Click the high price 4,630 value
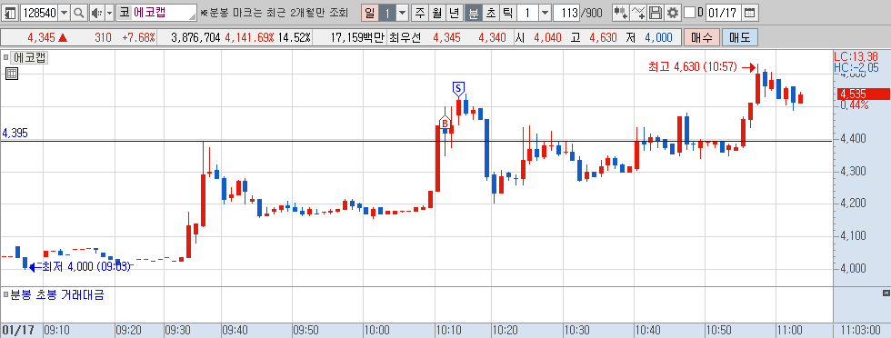Viewport: 891px width, 338px height. [x=603, y=38]
